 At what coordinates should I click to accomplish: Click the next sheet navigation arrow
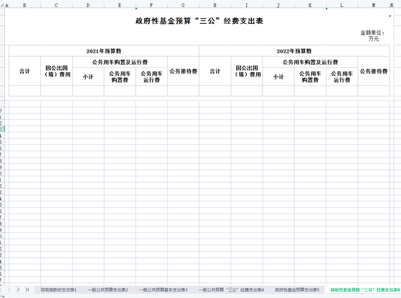18,289
